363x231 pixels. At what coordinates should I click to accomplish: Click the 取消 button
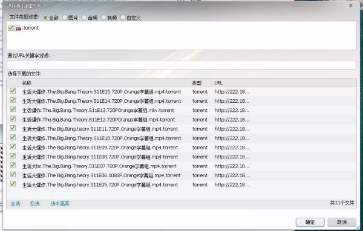tap(342, 222)
